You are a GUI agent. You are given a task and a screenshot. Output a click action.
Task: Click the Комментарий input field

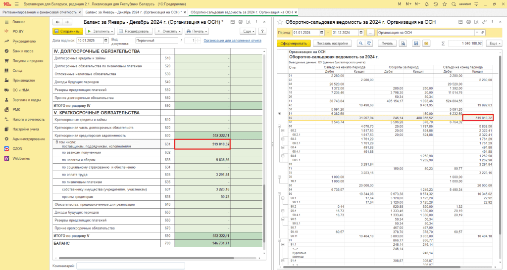coord(131,266)
